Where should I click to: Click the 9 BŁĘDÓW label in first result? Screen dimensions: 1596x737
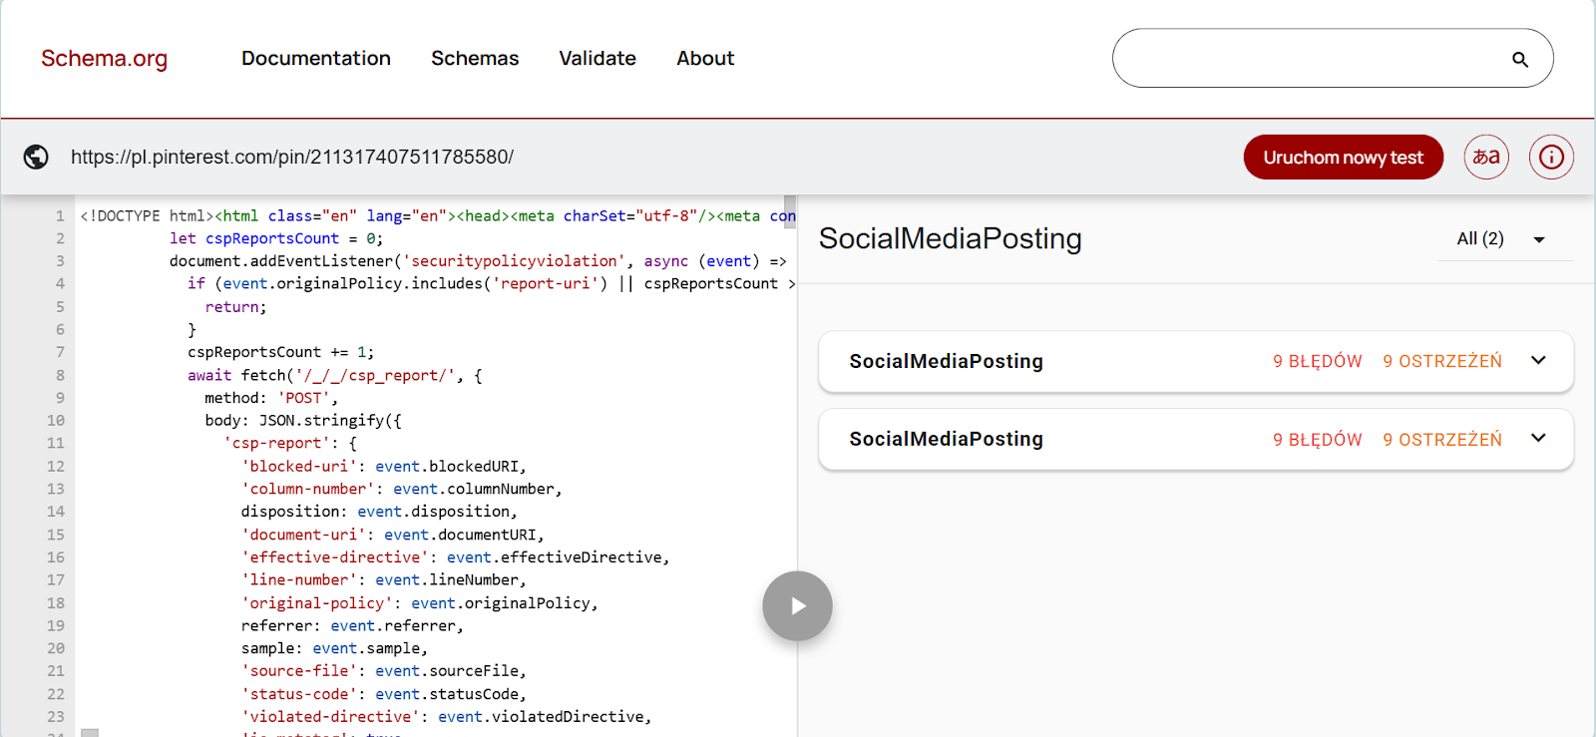tap(1317, 361)
